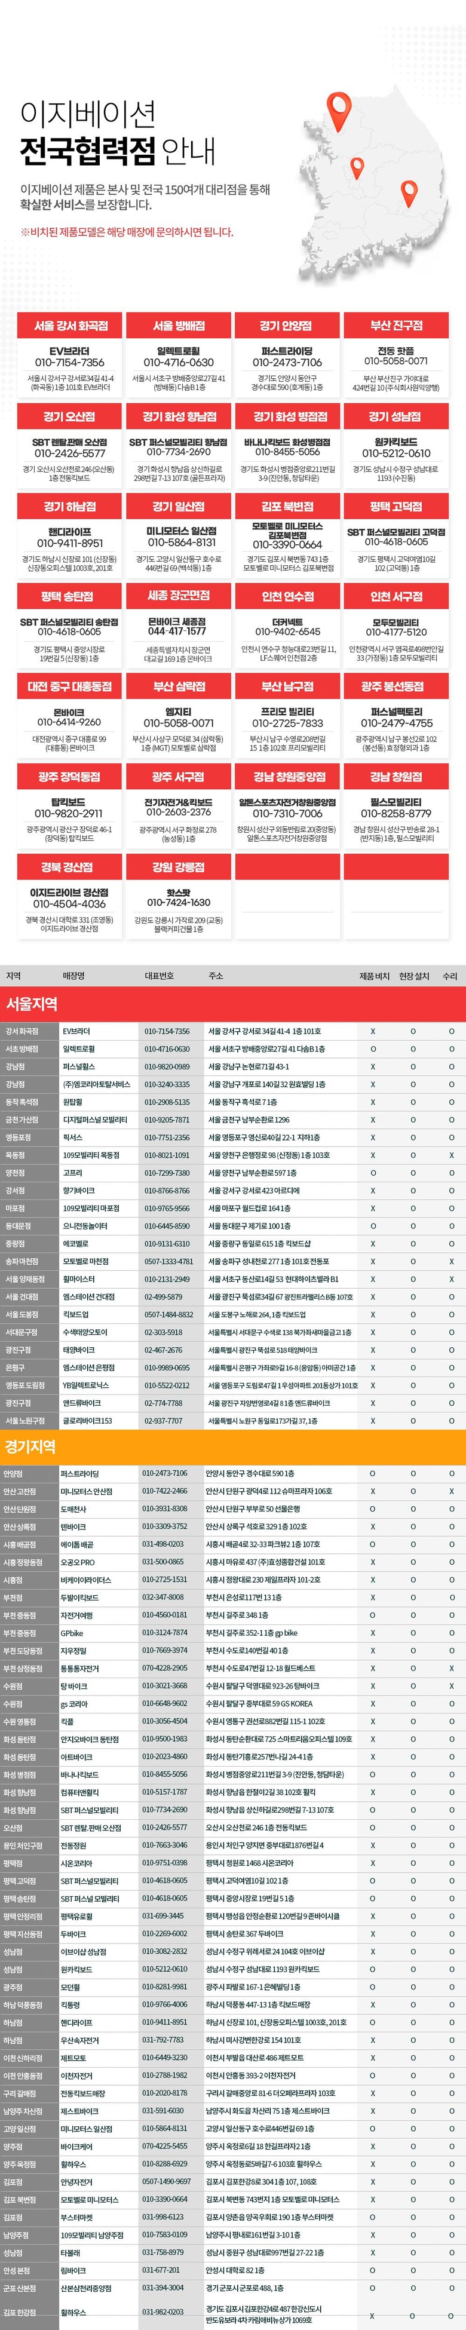Select the 강원 강릉점 card header

coord(178,866)
